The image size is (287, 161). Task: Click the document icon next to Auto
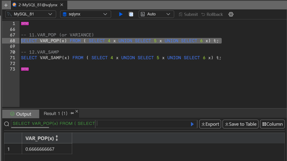click(x=143, y=14)
